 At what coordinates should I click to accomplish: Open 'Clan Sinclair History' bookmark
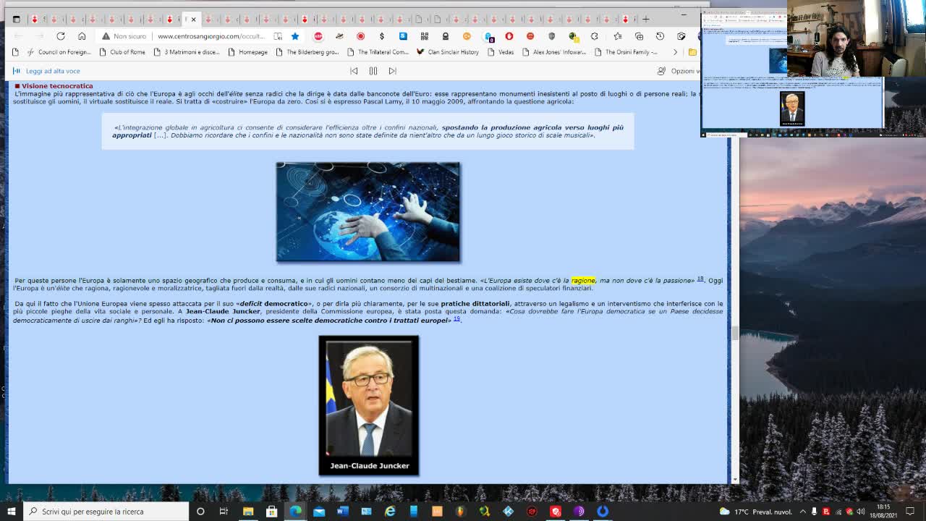[447, 52]
